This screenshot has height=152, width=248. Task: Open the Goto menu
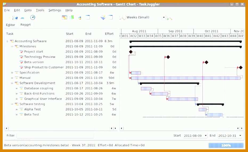[x=28, y=10]
